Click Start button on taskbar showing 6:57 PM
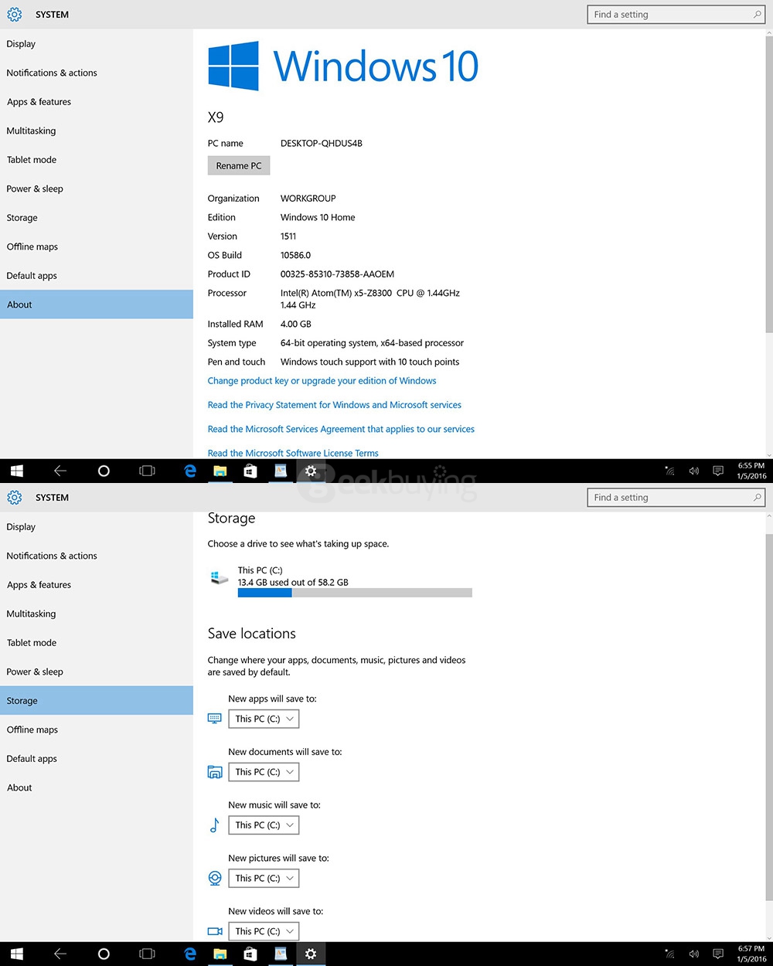This screenshot has width=773, height=966. 17,954
